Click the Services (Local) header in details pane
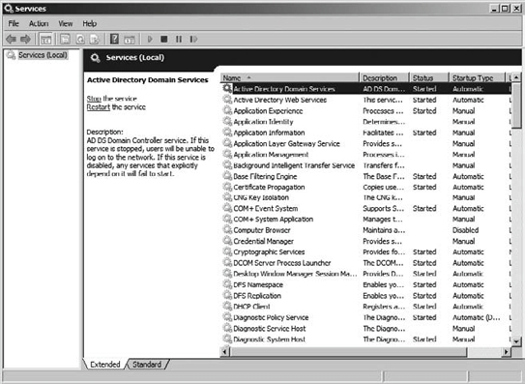This screenshot has width=525, height=384. click(135, 57)
